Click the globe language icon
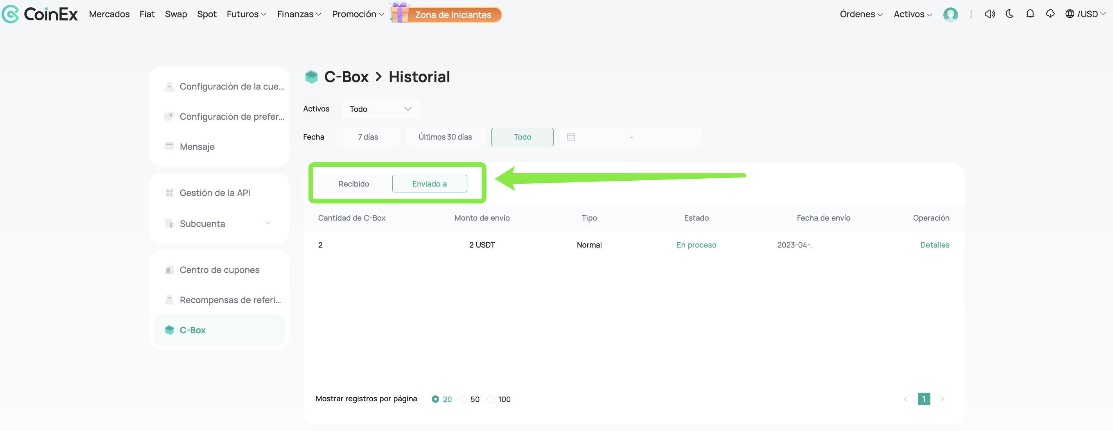This screenshot has width=1113, height=431. [1070, 14]
